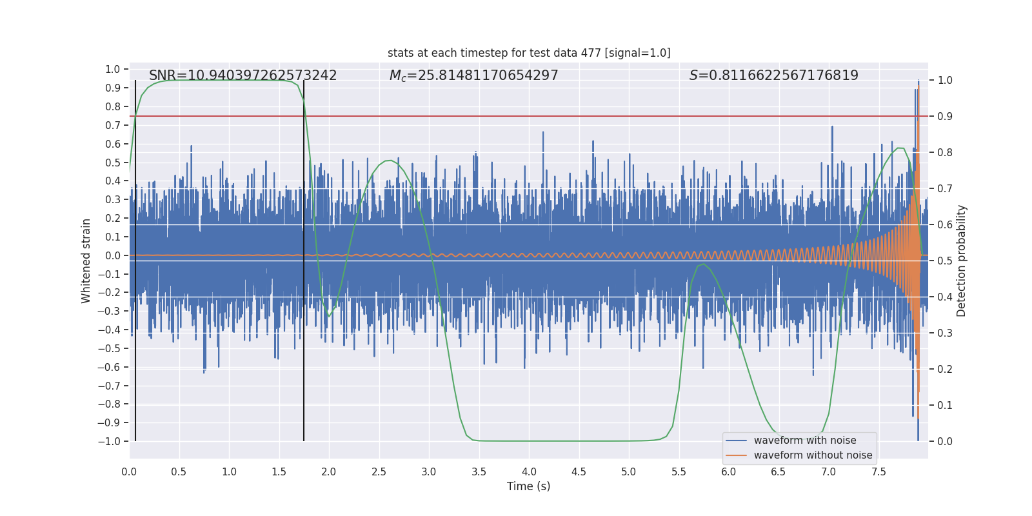Click the 0.9 tick on the Detection probability axis
Viewport: 1032px width, 516px height.
945,116
